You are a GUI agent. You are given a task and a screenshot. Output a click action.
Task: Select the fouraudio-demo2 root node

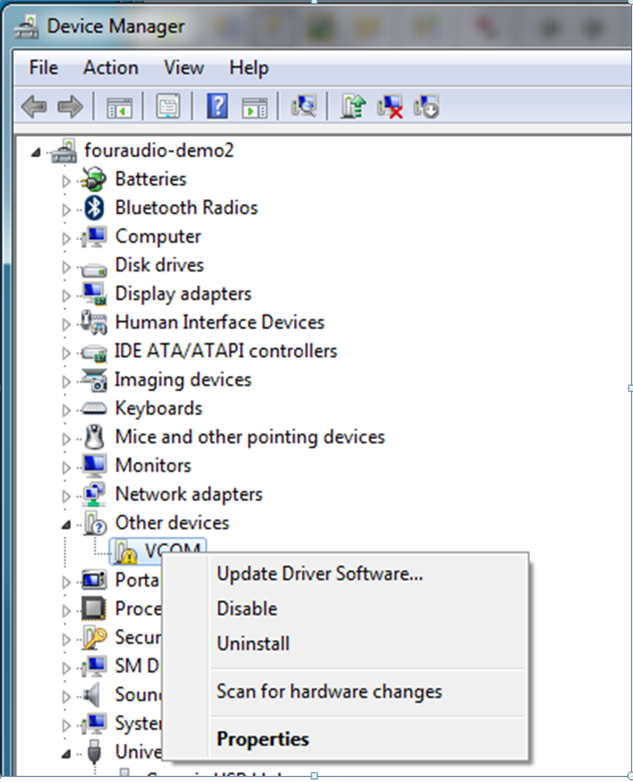pos(159,149)
